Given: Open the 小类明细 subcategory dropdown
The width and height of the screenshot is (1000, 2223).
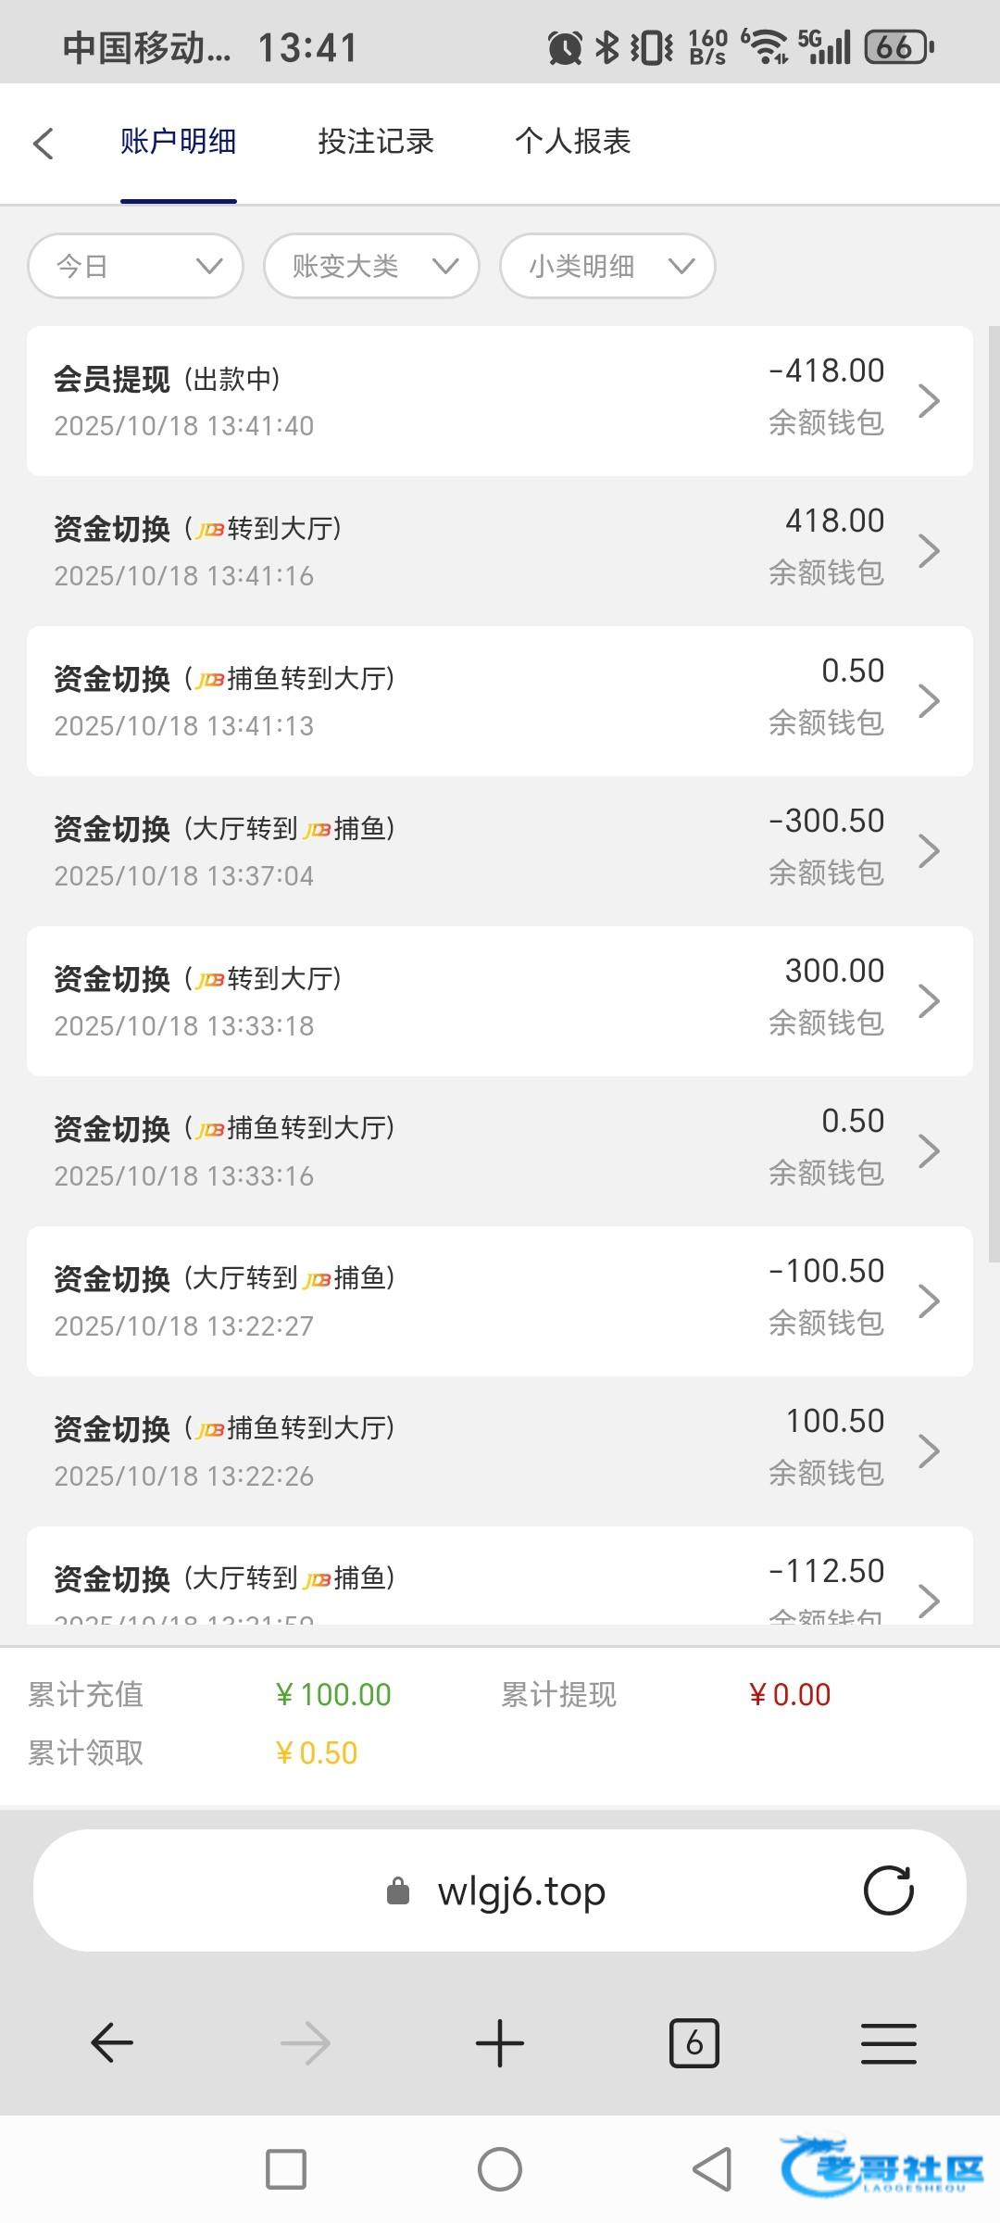Looking at the screenshot, I should [607, 267].
